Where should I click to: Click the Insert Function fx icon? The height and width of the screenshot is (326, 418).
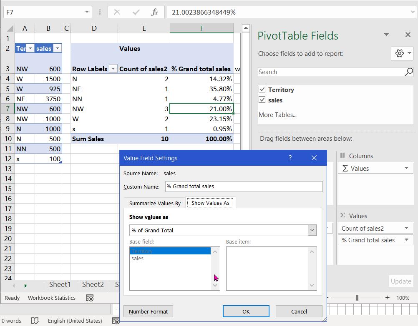click(154, 12)
